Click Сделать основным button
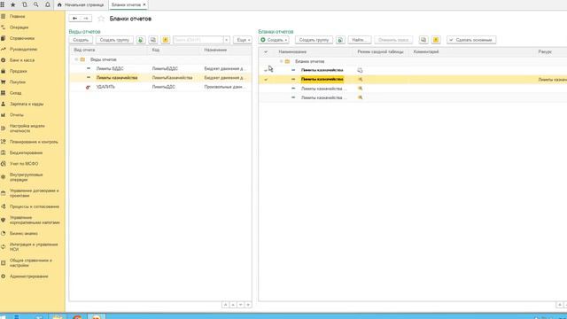 tap(471, 40)
